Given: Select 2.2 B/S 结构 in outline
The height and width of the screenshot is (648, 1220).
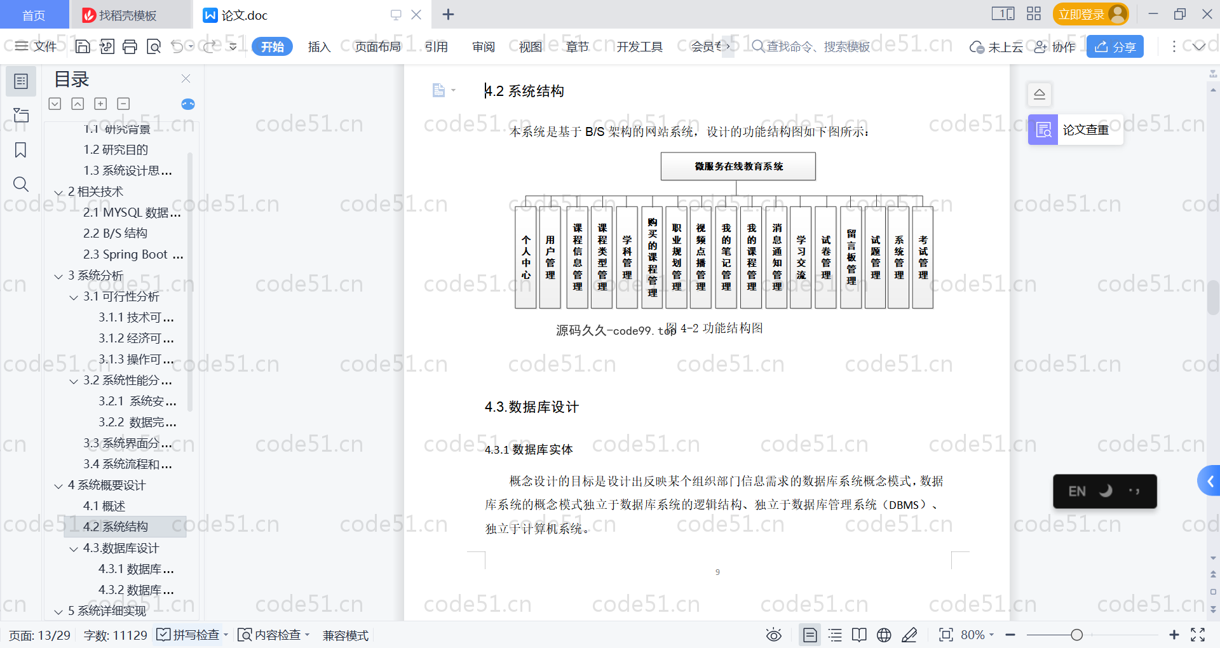Looking at the screenshot, I should tap(115, 233).
